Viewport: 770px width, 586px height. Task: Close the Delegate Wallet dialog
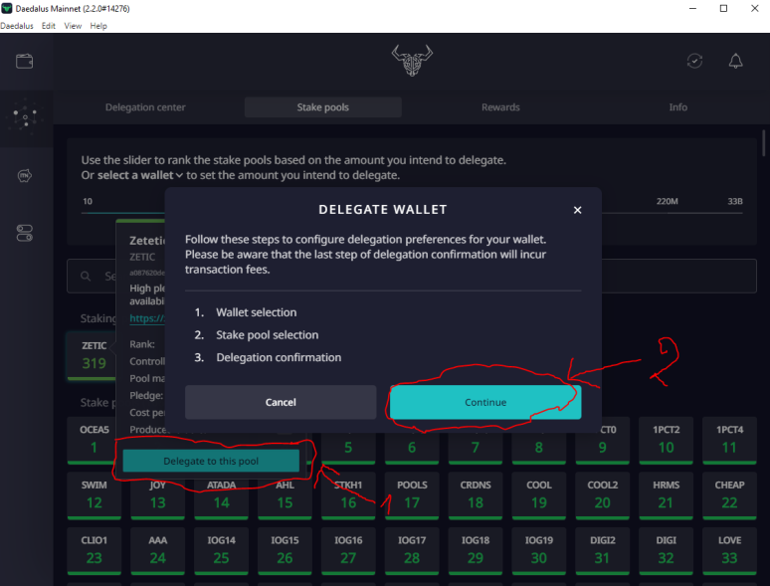pos(577,210)
